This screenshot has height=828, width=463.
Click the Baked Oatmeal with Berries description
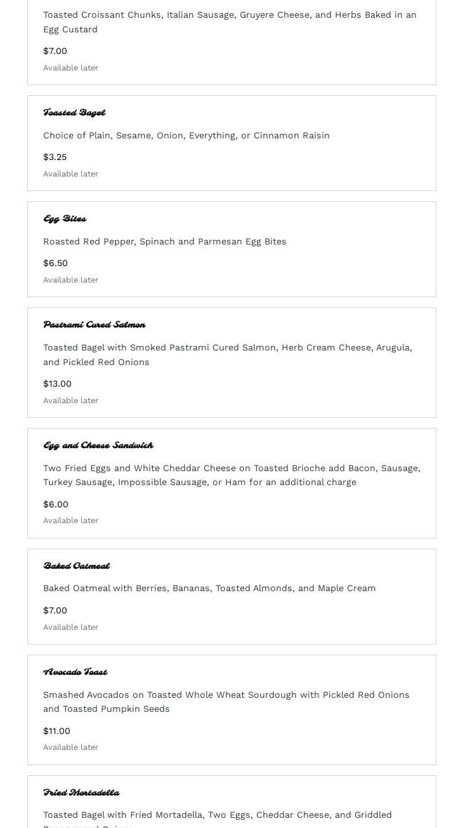click(209, 588)
